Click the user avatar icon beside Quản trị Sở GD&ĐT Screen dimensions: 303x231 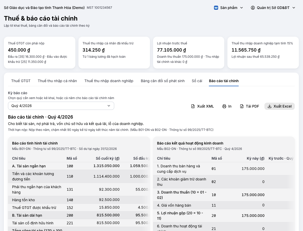tap(253, 8)
